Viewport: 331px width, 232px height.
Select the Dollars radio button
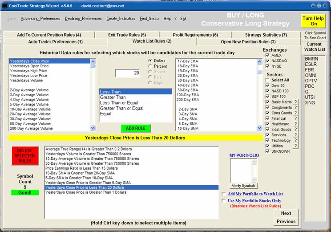pos(150,61)
